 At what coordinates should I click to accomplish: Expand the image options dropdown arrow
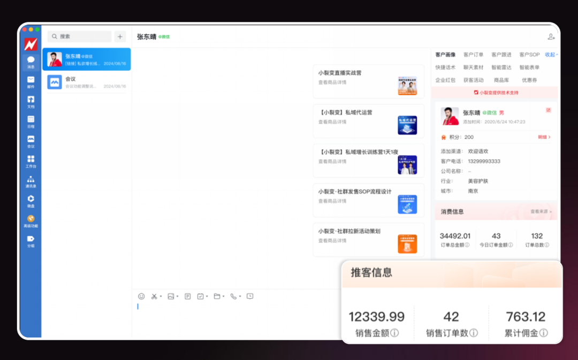point(178,296)
